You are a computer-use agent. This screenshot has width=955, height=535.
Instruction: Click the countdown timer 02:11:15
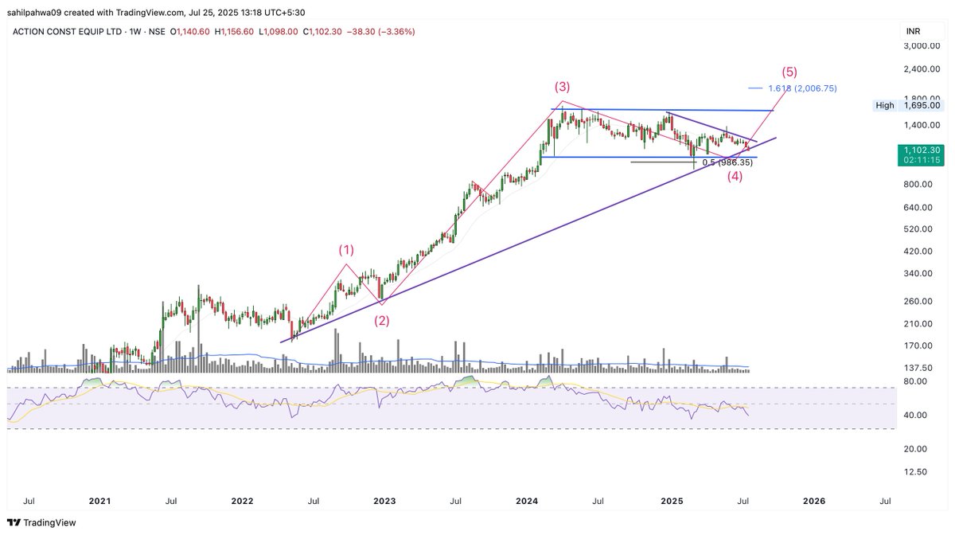pyautogui.click(x=922, y=158)
